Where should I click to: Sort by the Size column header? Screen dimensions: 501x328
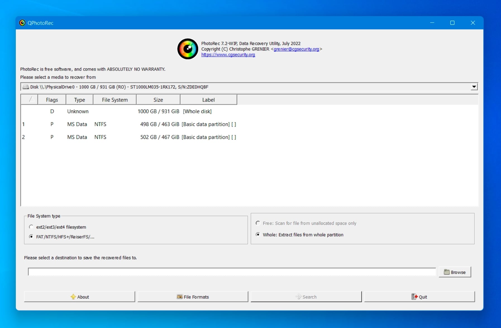[158, 100]
